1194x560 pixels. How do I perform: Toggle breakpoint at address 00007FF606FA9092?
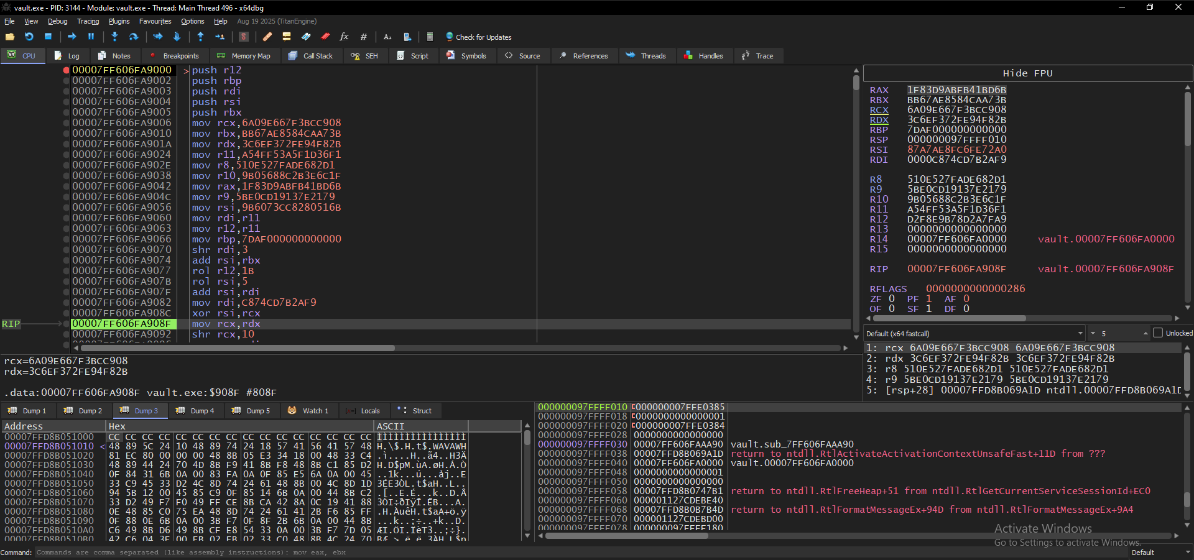[66, 334]
